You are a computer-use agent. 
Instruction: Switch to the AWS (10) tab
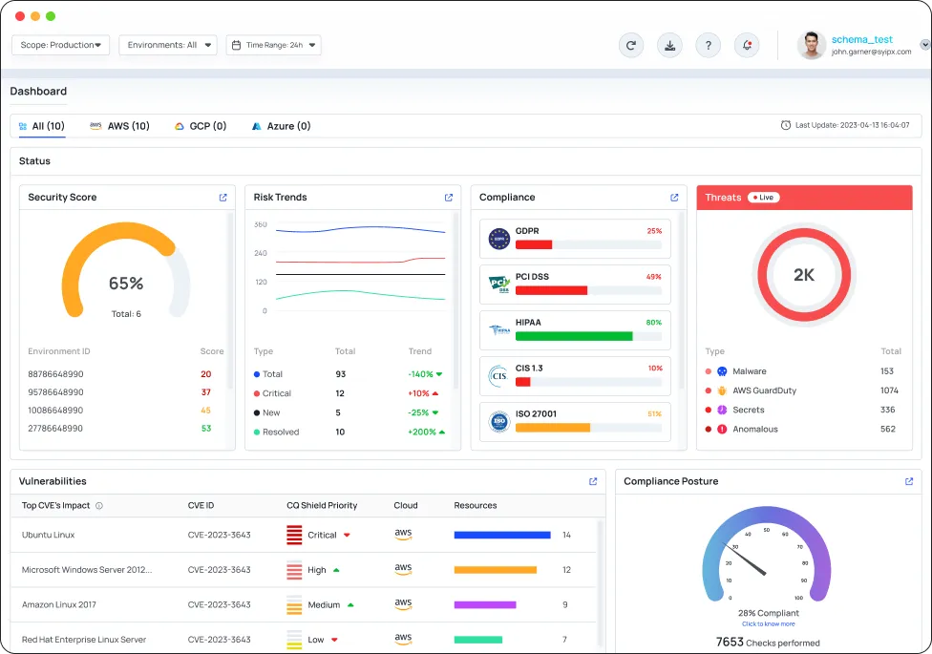[x=120, y=126]
